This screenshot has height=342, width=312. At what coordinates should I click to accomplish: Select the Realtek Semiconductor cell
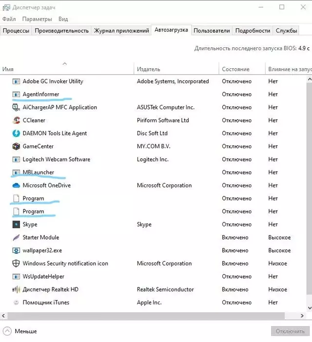click(165, 289)
